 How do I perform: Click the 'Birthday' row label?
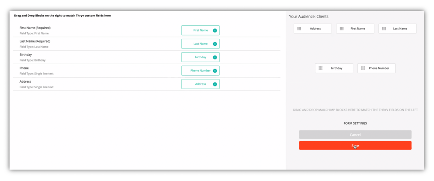pyautogui.click(x=26, y=54)
